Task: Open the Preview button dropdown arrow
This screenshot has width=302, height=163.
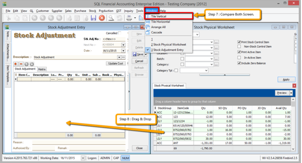Action: 291,92
